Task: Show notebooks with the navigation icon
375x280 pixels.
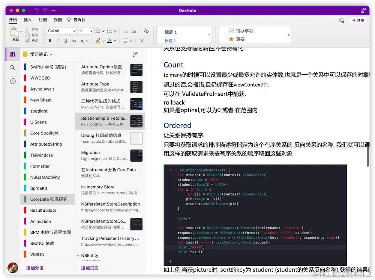Action: pyautogui.click(x=13, y=54)
